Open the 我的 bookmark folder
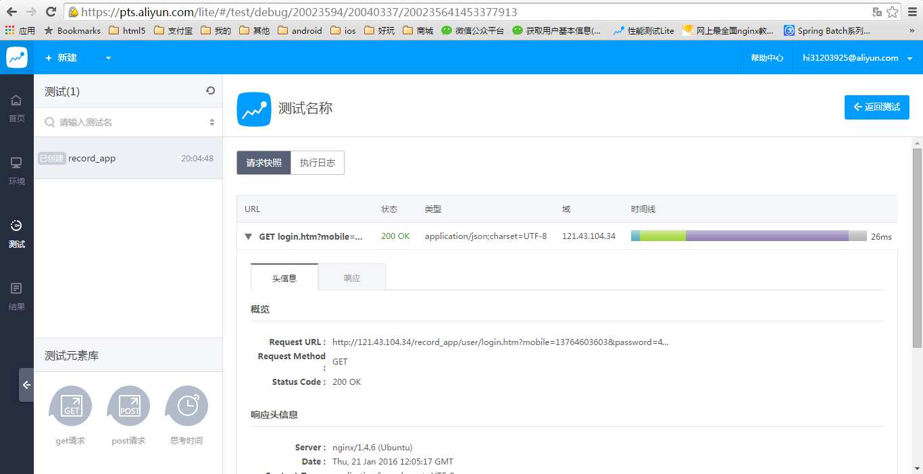923x474 pixels. click(x=216, y=30)
